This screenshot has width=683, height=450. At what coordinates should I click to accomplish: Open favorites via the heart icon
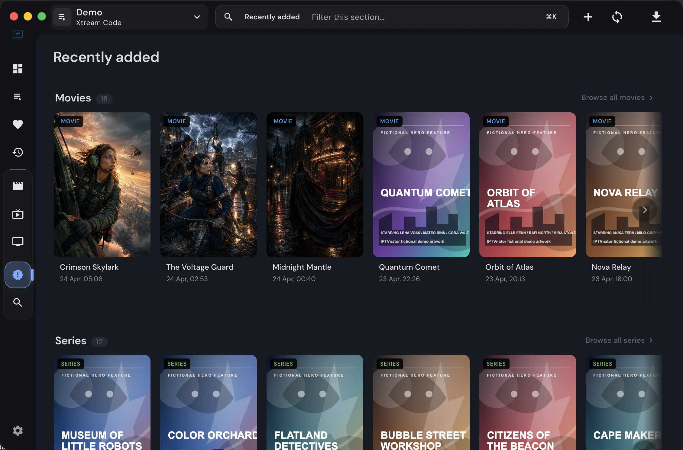point(18,124)
